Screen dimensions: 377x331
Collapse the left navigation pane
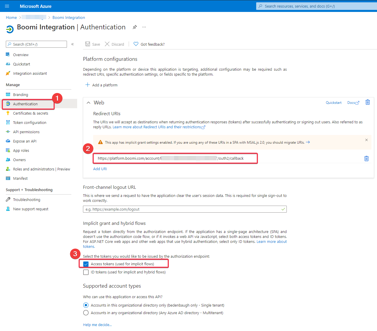pos(72,44)
